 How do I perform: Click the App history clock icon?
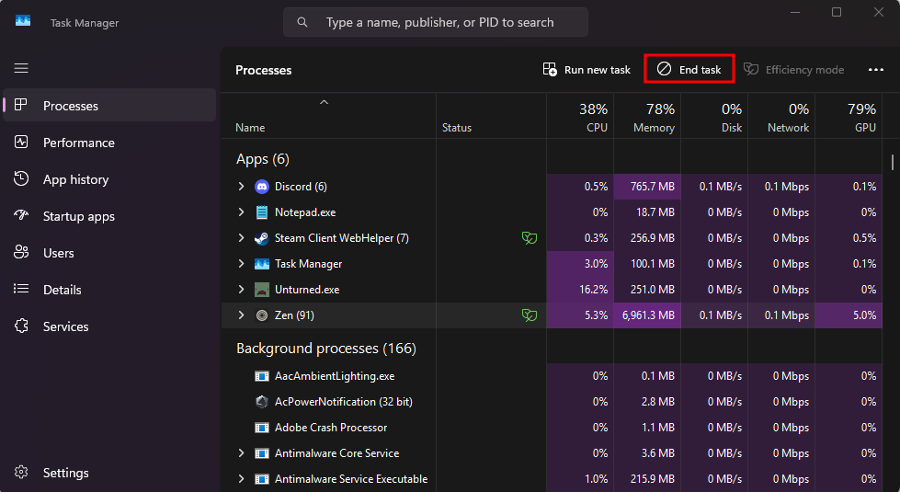[21, 178]
